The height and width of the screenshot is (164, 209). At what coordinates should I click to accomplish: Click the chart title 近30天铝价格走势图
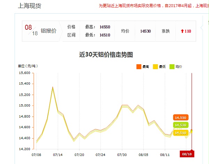(106, 54)
